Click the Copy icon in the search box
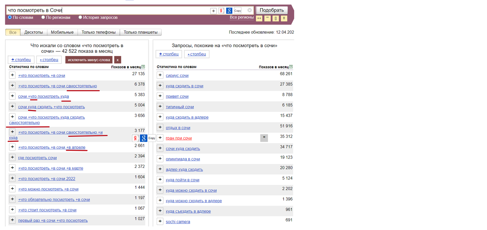 [238, 11]
